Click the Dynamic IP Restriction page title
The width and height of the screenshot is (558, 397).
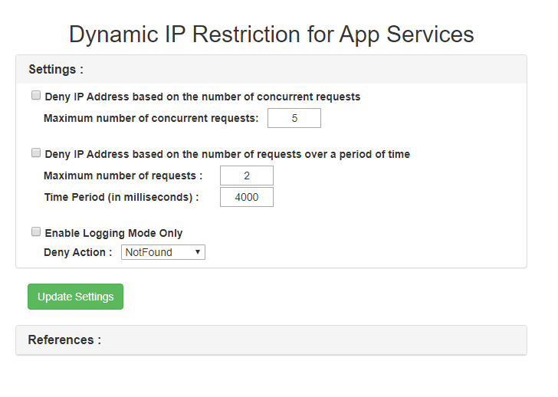tap(271, 34)
